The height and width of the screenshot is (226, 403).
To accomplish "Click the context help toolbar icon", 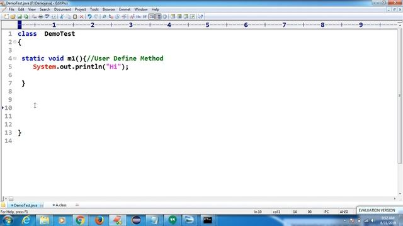I will [200, 17].
